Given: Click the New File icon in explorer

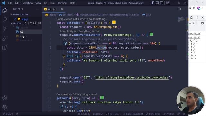Looking at the screenshot, I should click(x=25, y=23).
